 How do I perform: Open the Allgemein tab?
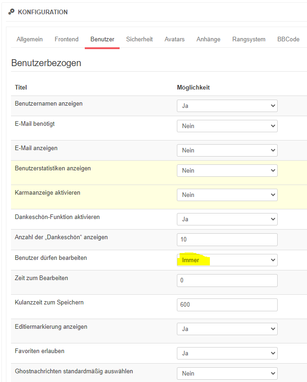click(29, 39)
